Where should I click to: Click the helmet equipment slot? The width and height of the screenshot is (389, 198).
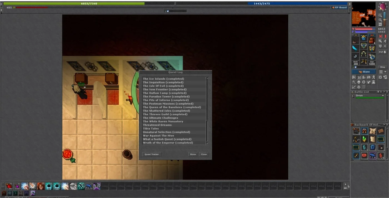363,37
